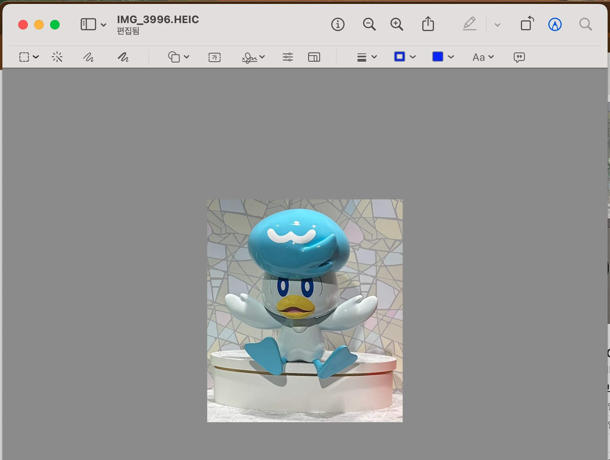Expand the Signature dropdown arrow
Image resolution: width=610 pixels, height=460 pixels.
pyautogui.click(x=262, y=57)
